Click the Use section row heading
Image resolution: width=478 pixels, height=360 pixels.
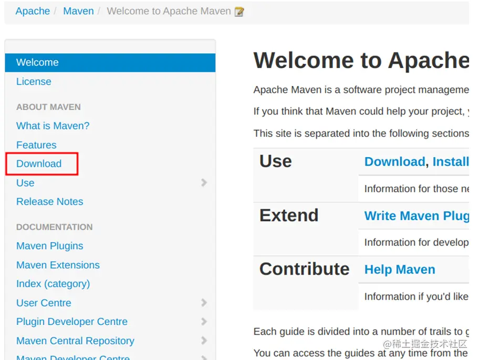(x=276, y=161)
